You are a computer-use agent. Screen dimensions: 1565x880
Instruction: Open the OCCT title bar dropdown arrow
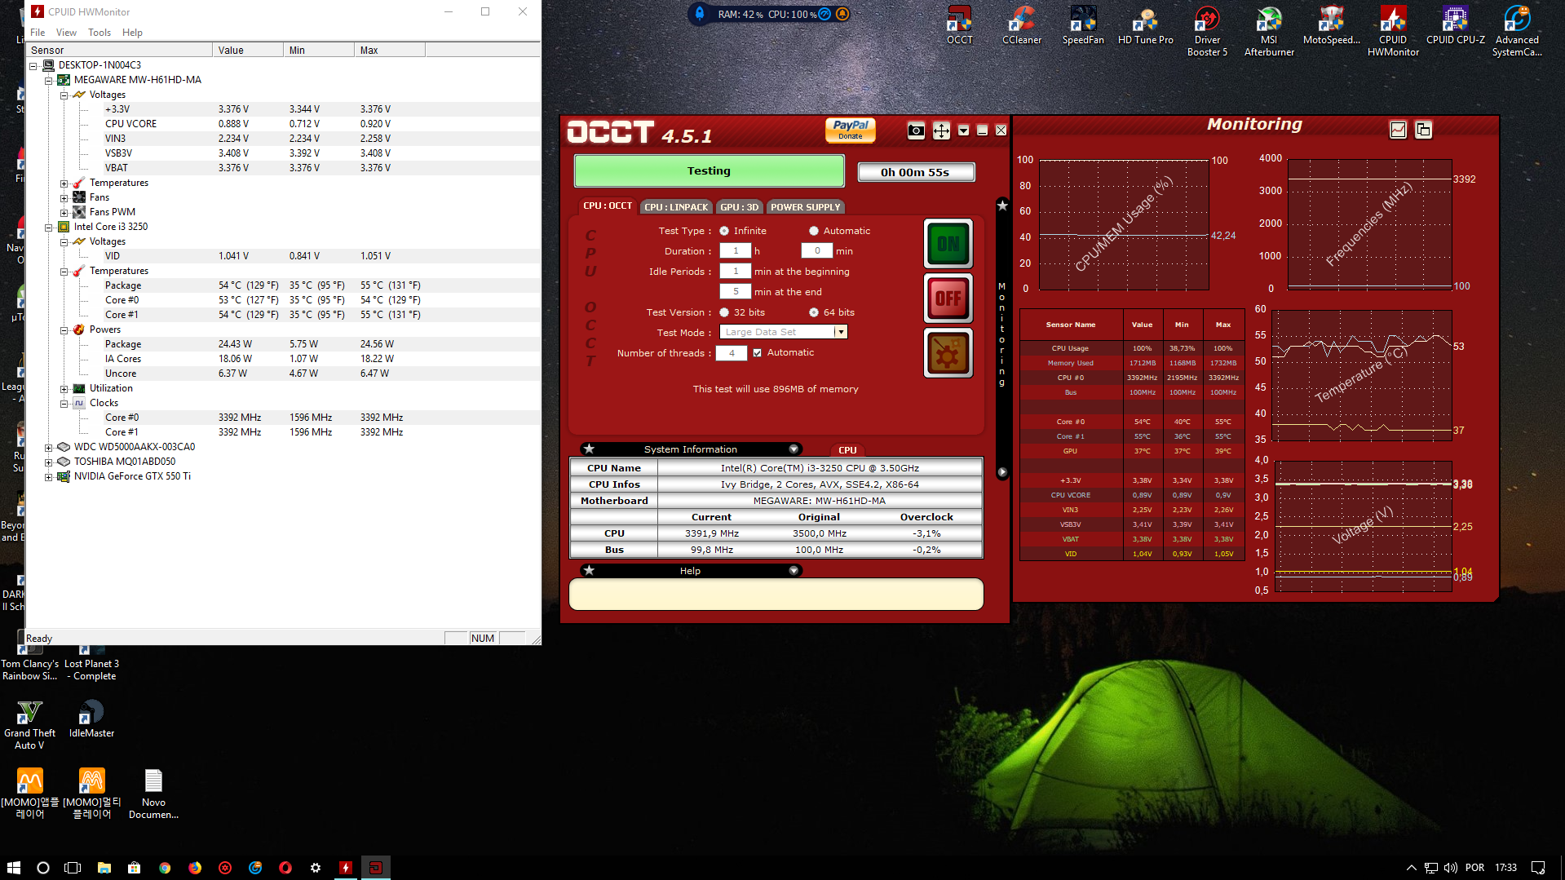tap(964, 130)
